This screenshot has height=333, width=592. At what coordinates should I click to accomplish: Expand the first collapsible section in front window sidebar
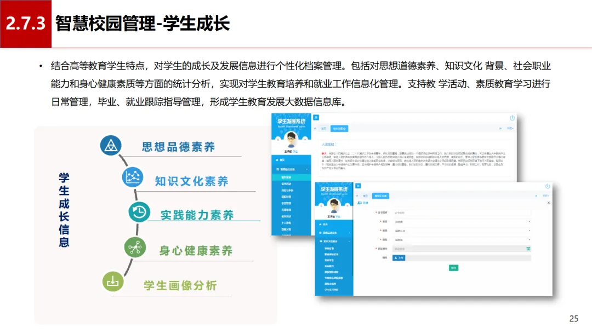(334, 233)
